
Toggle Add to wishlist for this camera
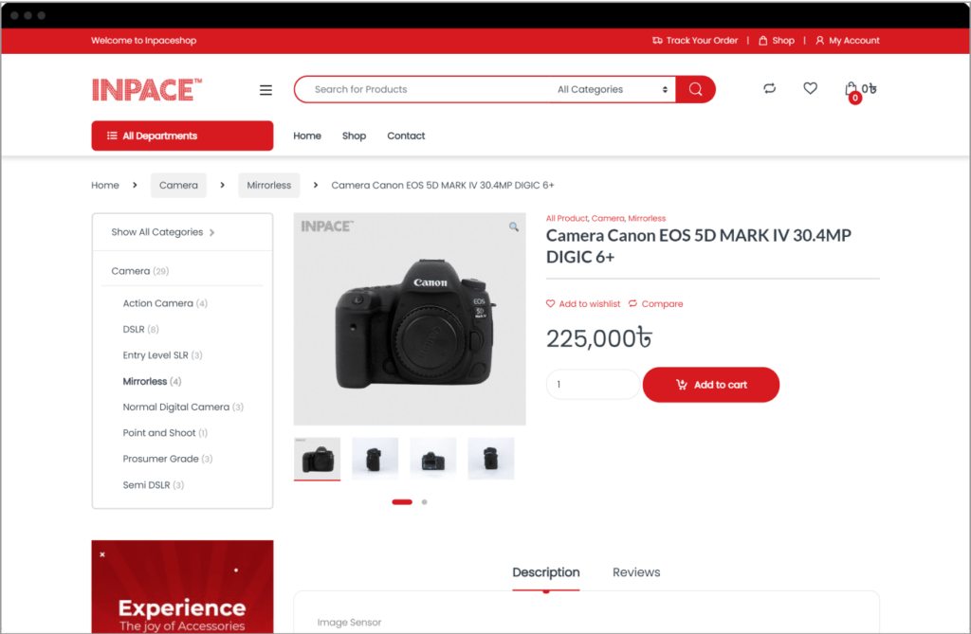click(583, 303)
